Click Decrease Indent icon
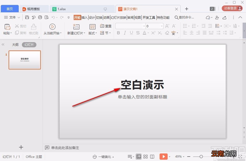The width and height of the screenshot is (246, 161). [x=204, y=26]
